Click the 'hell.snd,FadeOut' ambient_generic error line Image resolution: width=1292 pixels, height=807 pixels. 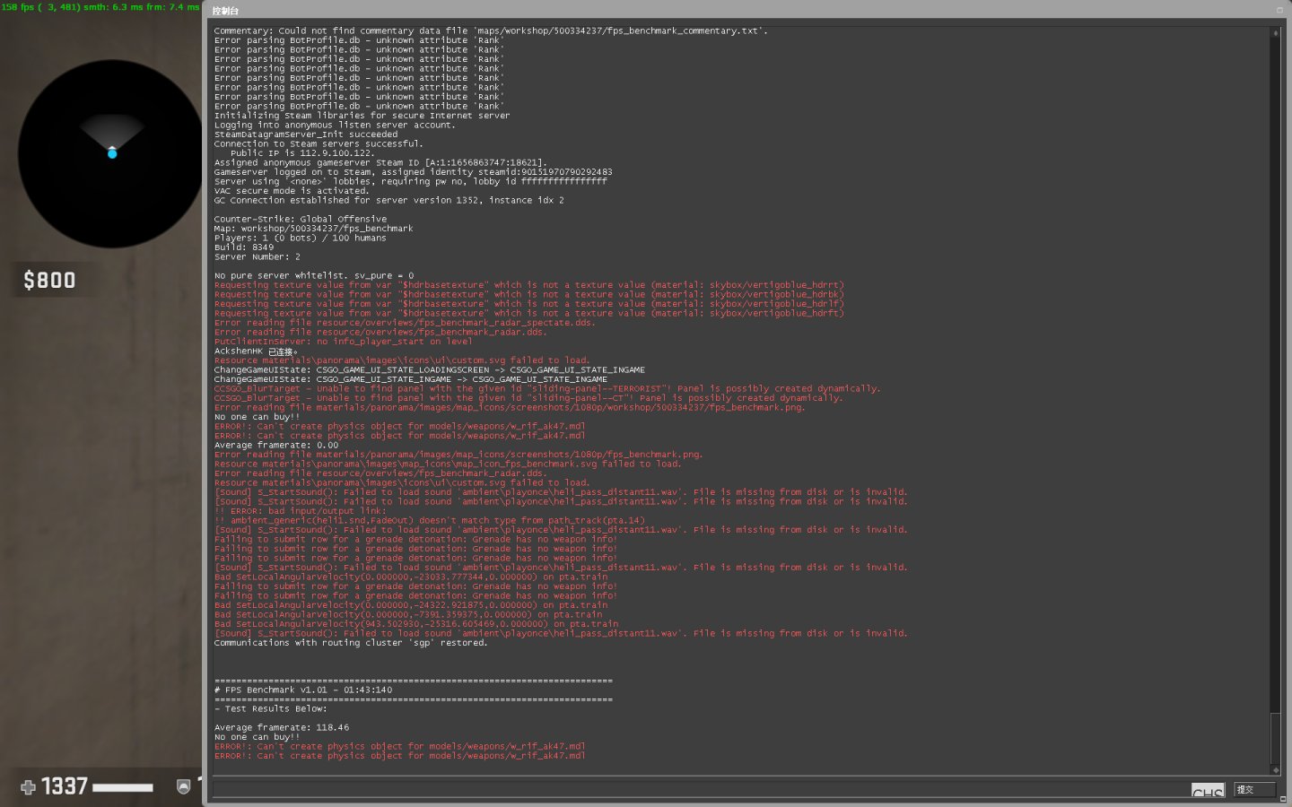(430, 520)
